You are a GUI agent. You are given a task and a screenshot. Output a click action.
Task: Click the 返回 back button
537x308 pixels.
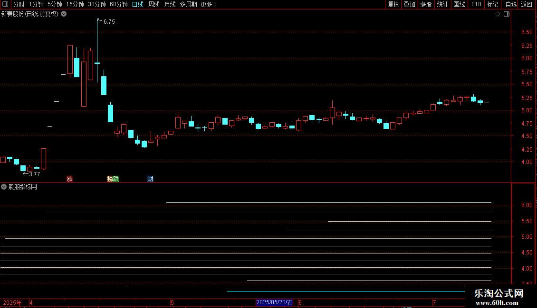(x=527, y=4)
